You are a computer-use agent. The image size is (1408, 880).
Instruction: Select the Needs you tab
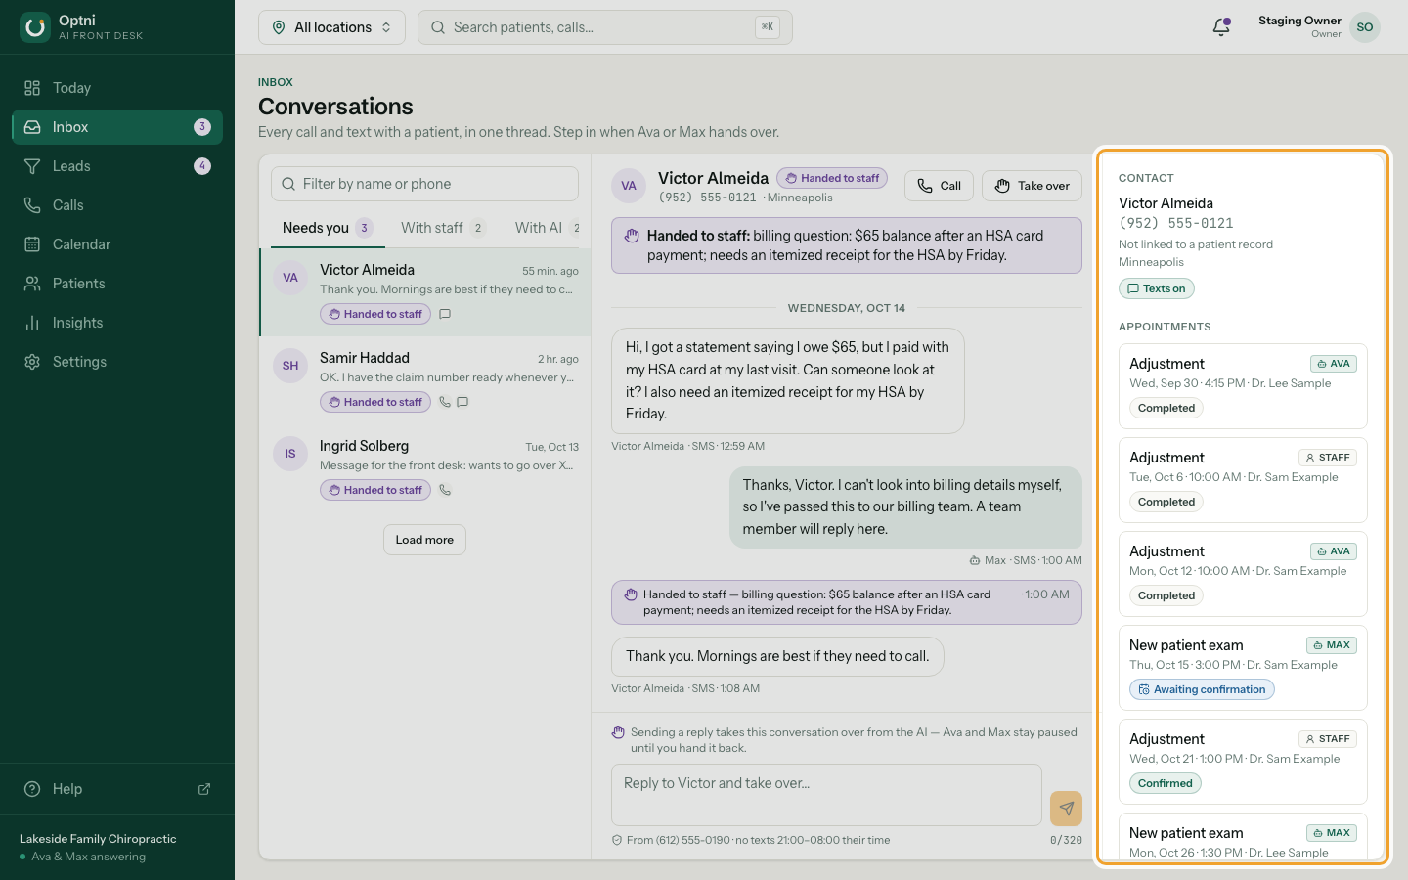click(328, 228)
